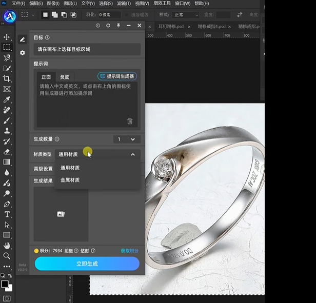Toggle the 消除锯齿 checkbox
The image size is (316, 303).
click(x=127, y=15)
